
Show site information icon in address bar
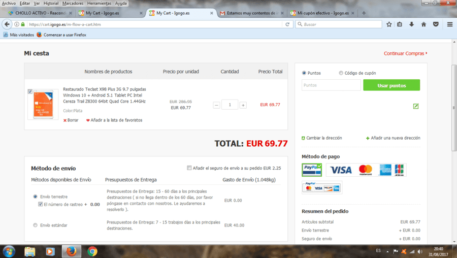(17, 24)
